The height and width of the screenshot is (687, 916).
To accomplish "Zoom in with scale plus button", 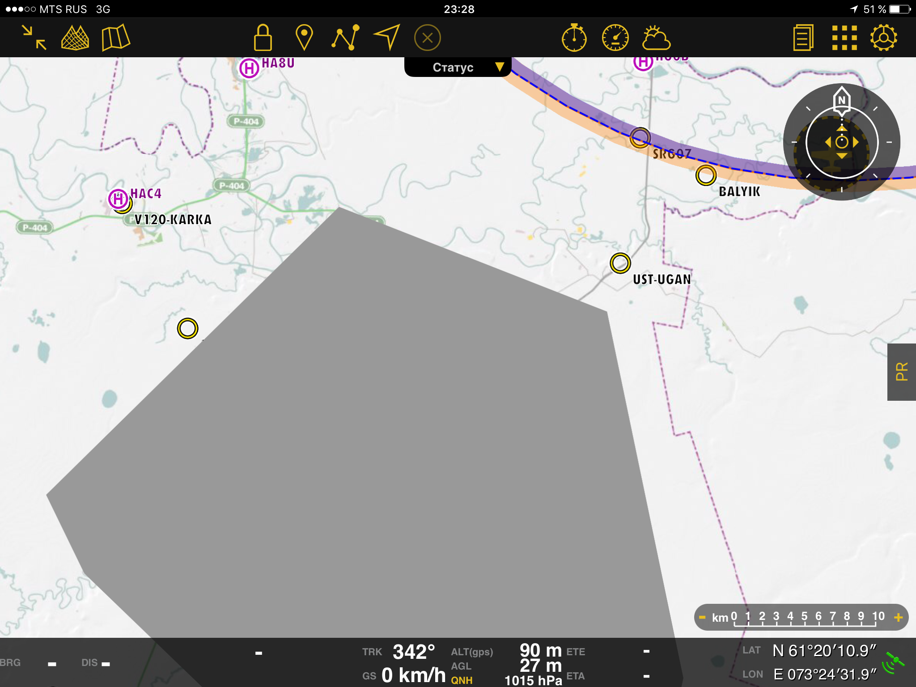I will [898, 618].
